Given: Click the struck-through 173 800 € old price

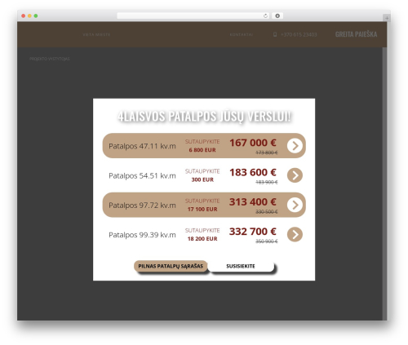Looking at the screenshot, I should pyautogui.click(x=267, y=153).
